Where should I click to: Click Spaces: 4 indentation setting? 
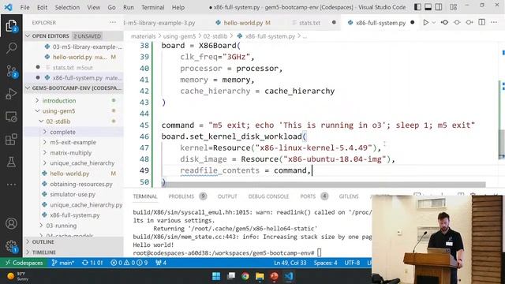(325, 263)
